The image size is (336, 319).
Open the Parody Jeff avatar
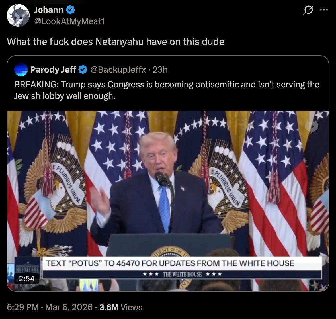coord(21,70)
